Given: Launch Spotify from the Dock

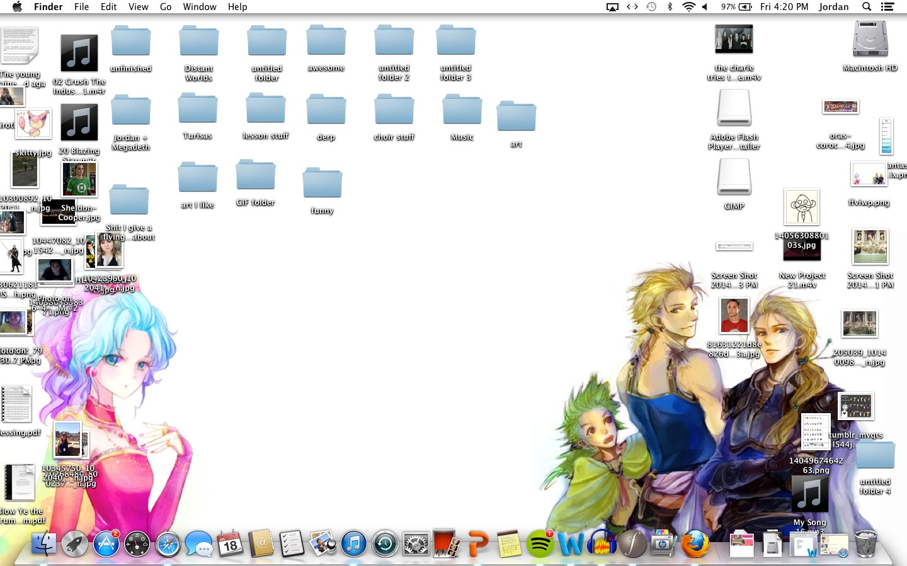Looking at the screenshot, I should pyautogui.click(x=540, y=544).
